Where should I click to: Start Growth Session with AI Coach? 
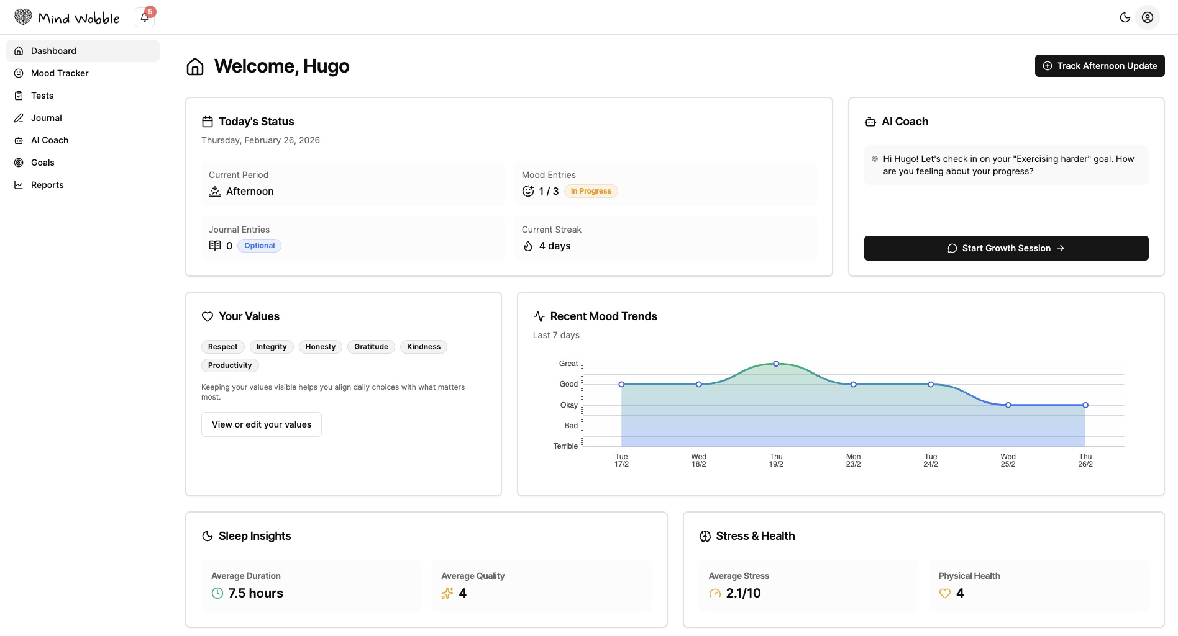pos(1006,248)
